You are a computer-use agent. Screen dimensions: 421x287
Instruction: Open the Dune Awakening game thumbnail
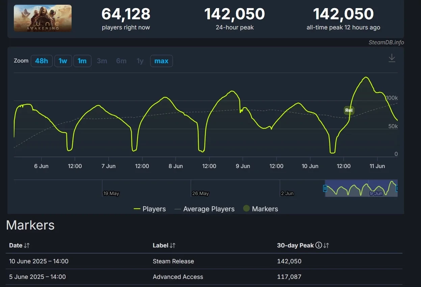[43, 18]
